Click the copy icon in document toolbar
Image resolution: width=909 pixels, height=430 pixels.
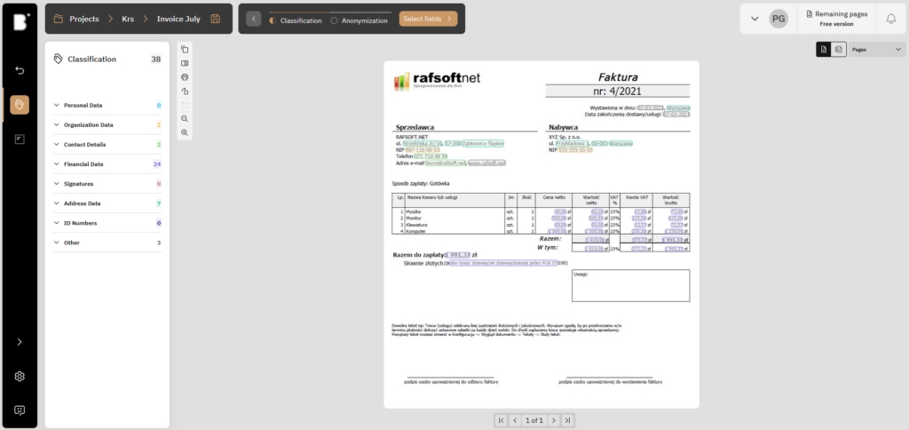185,49
